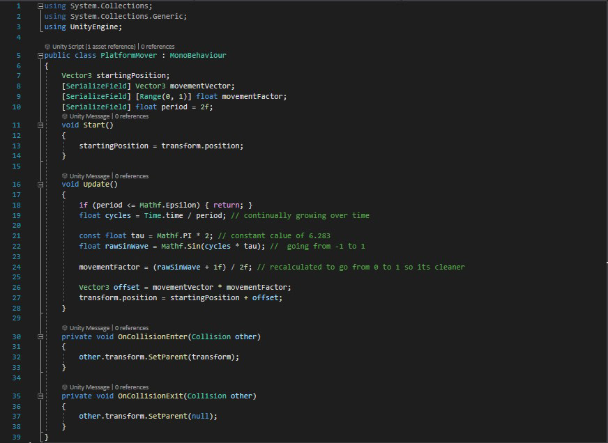Screen dimensions: 608x443
Task: Collapse the OnCollisionEnter method outline toggle
Action: (x=40, y=337)
